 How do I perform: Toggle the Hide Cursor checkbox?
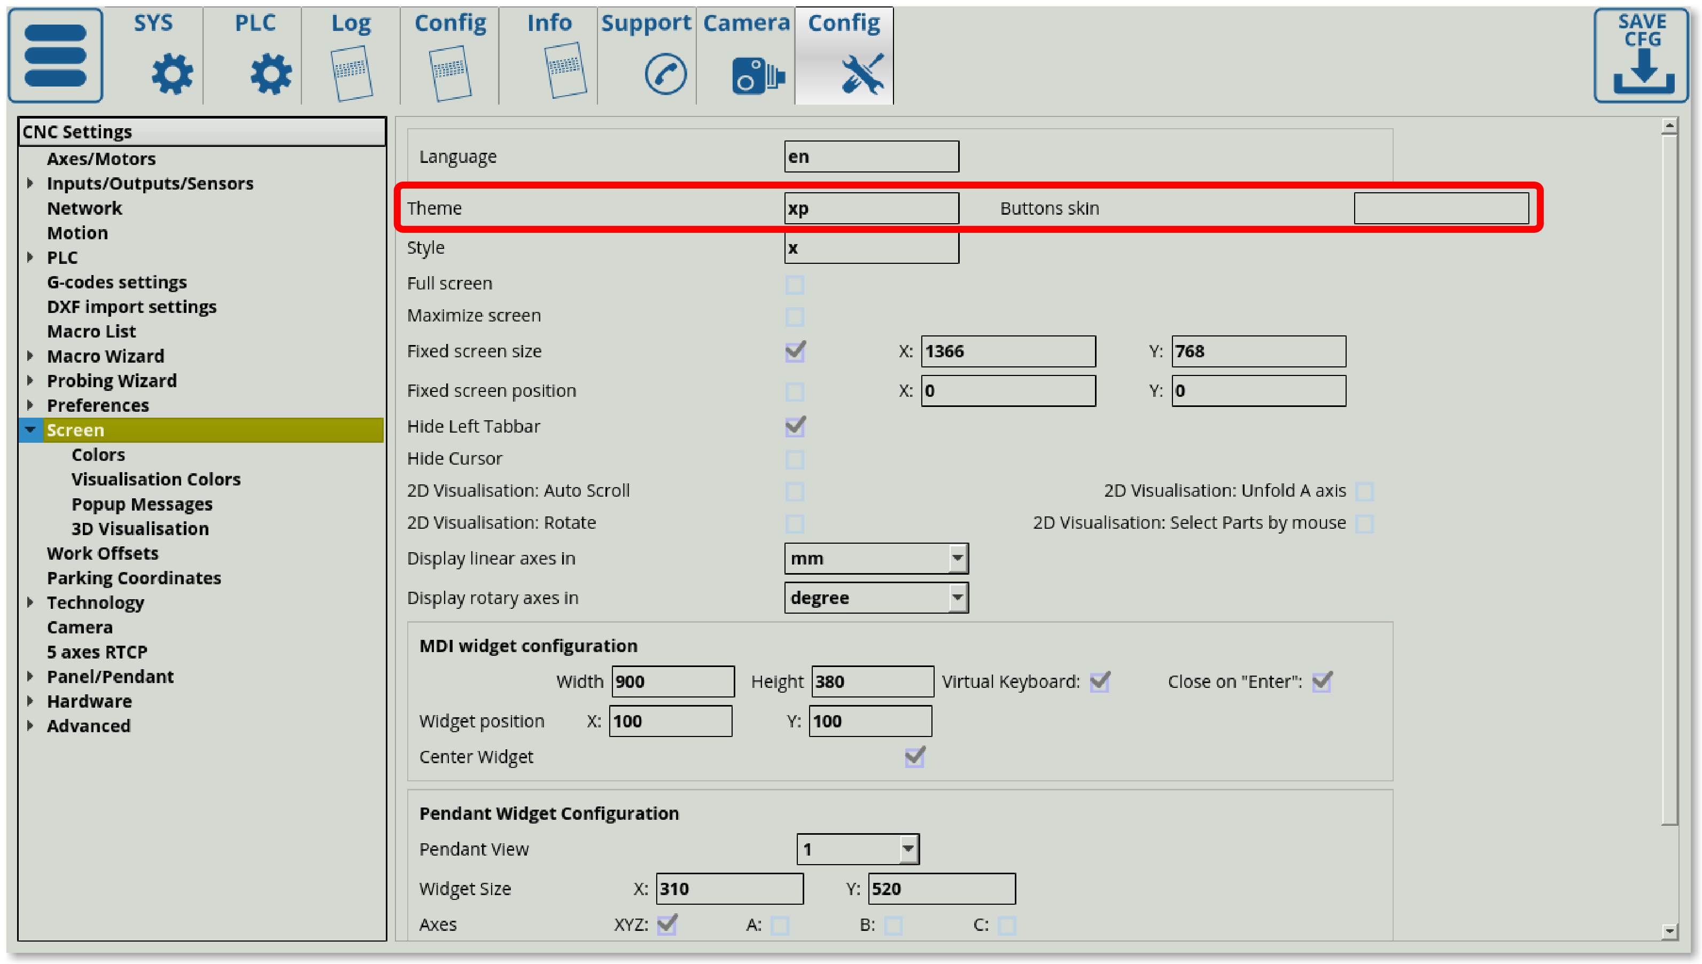pyautogui.click(x=795, y=459)
